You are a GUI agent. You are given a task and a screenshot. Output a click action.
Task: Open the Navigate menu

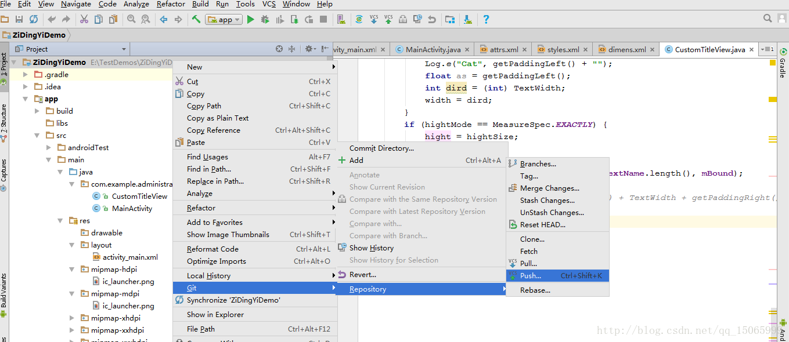pos(75,4)
